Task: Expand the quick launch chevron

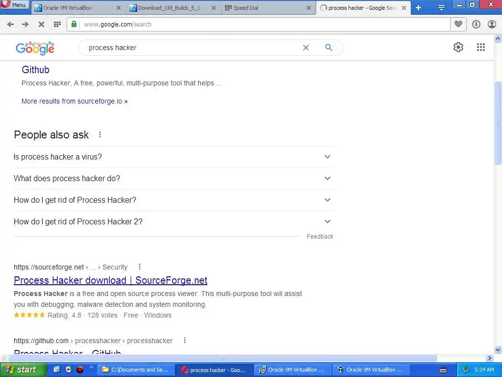Action: click(x=92, y=367)
